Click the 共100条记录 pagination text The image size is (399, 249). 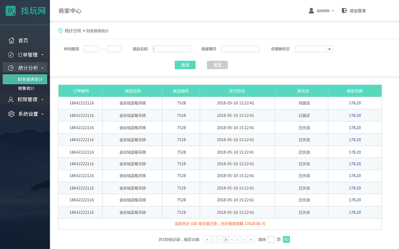[x=169, y=240]
